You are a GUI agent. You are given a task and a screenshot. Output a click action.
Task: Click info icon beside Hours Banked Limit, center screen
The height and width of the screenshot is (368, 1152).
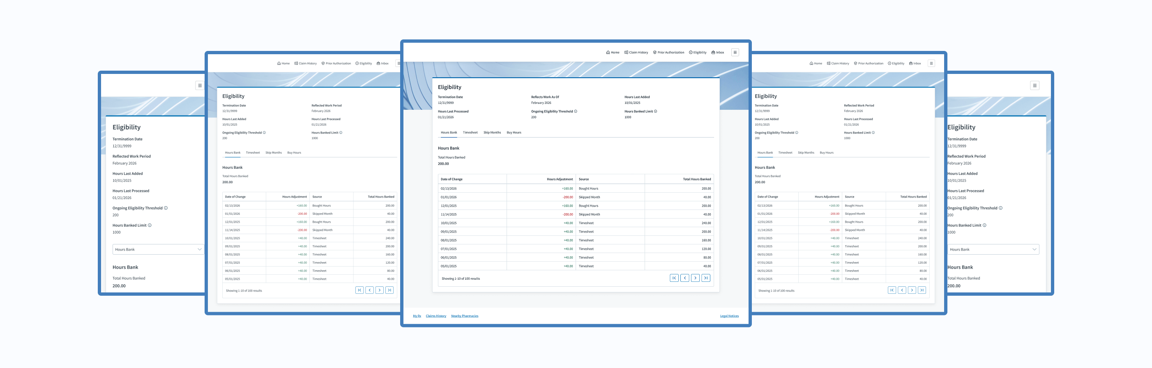pyautogui.click(x=656, y=111)
